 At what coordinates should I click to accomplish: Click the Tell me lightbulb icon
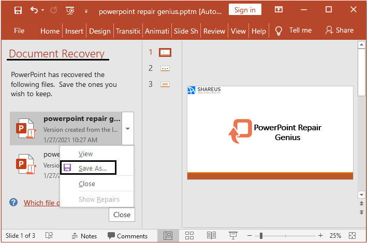278,31
